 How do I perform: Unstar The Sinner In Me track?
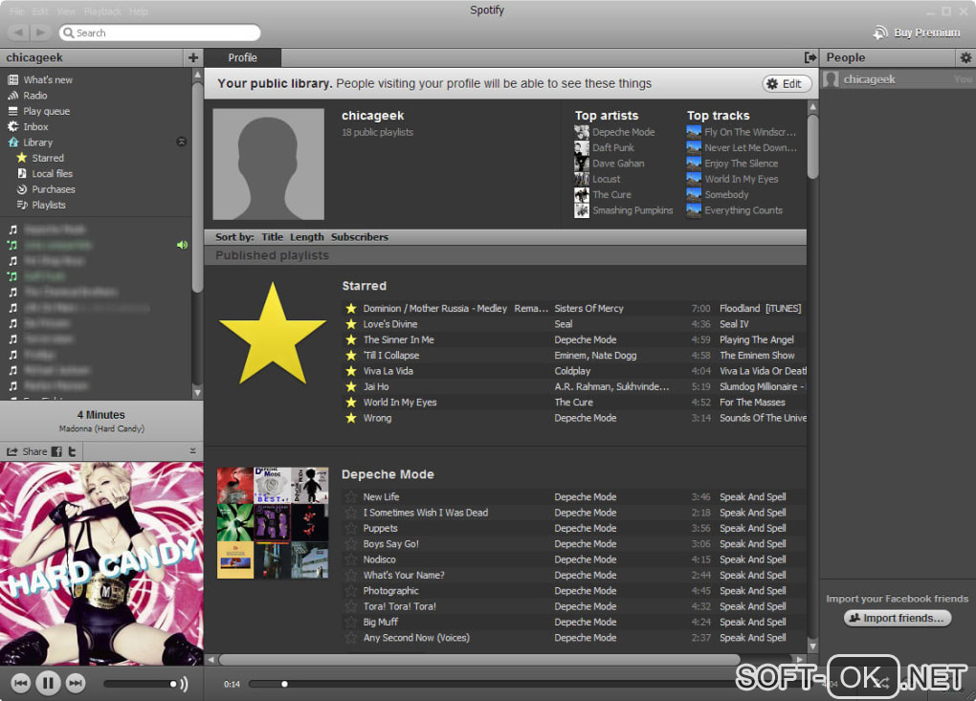[351, 340]
